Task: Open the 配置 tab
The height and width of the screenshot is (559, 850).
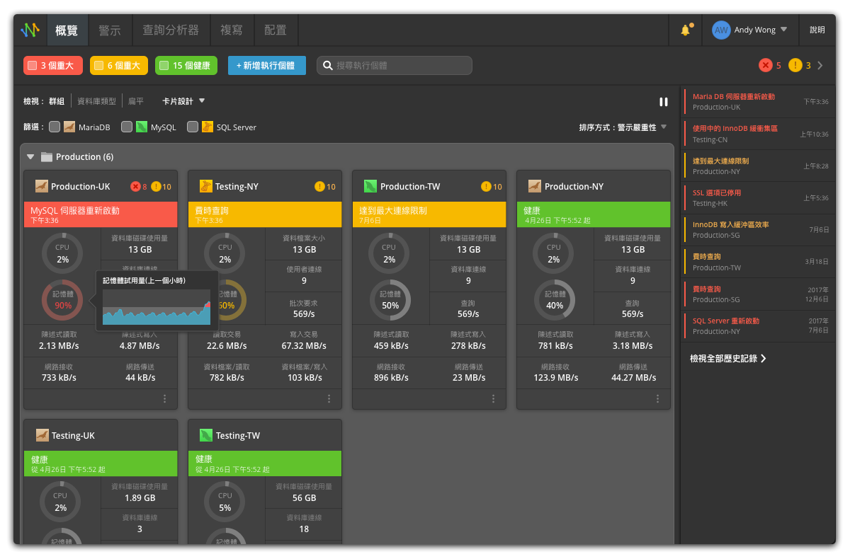Action: [276, 30]
